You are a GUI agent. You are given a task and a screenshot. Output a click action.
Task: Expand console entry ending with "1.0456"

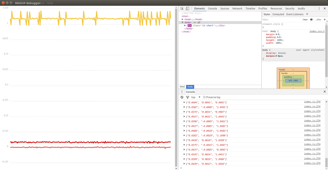point(184,164)
